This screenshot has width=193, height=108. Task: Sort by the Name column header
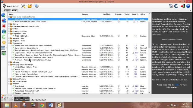(x=11, y=14)
